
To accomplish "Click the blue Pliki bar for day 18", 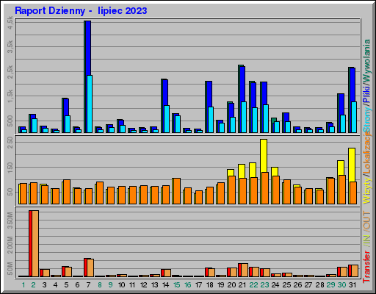I will [209, 94].
